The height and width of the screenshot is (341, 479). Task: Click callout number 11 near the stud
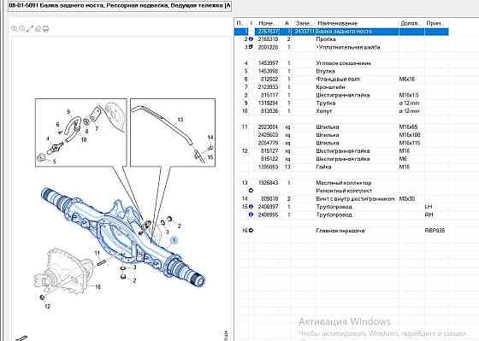coord(97,253)
